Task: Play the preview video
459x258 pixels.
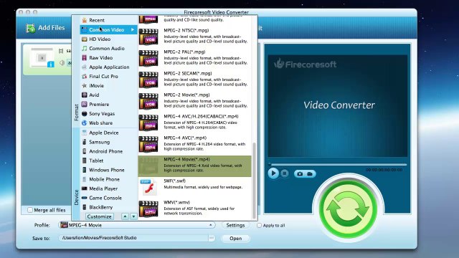Action: 273,173
